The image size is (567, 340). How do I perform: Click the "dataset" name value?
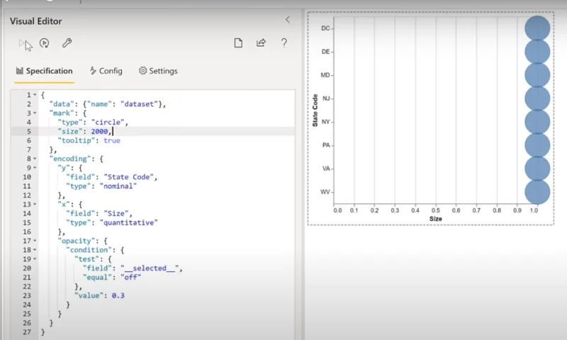coord(139,104)
